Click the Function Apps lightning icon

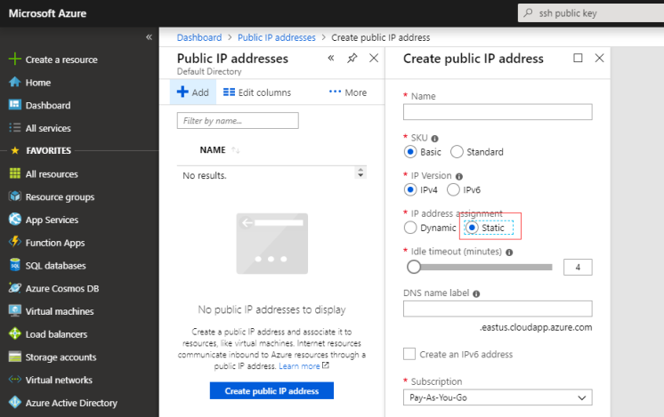coord(15,242)
